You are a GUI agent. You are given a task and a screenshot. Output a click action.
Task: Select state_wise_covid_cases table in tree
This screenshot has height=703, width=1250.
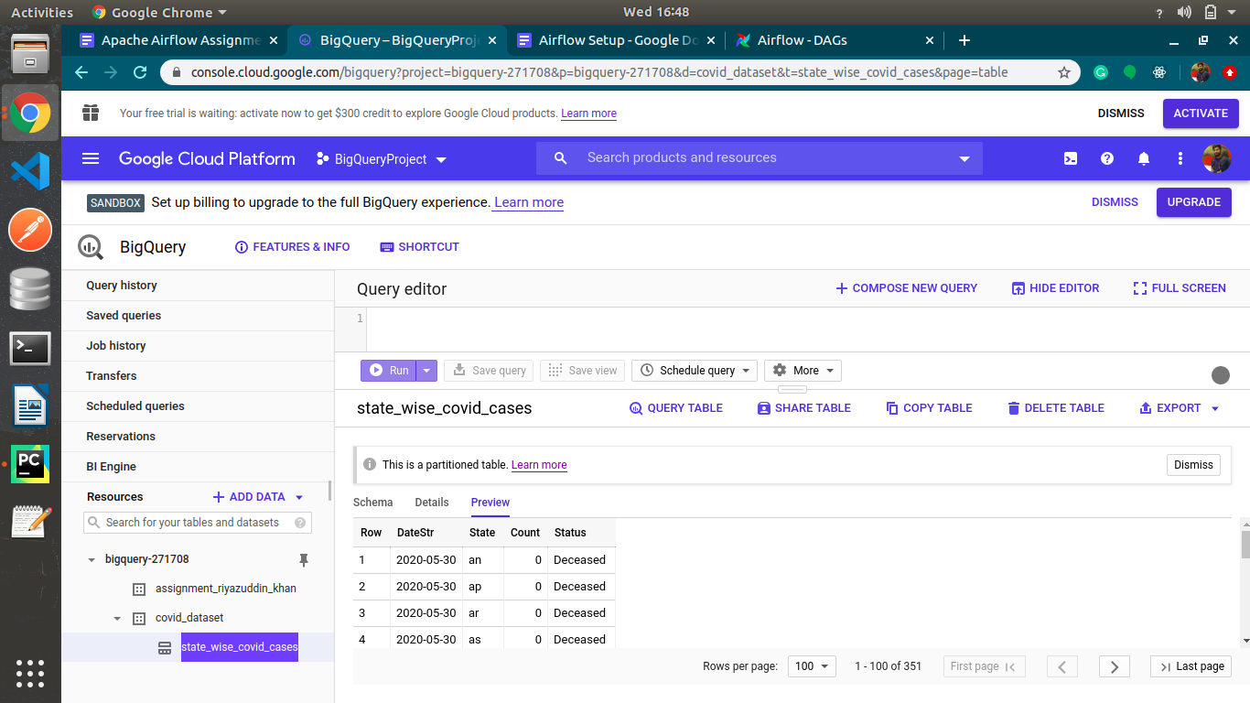coord(239,647)
